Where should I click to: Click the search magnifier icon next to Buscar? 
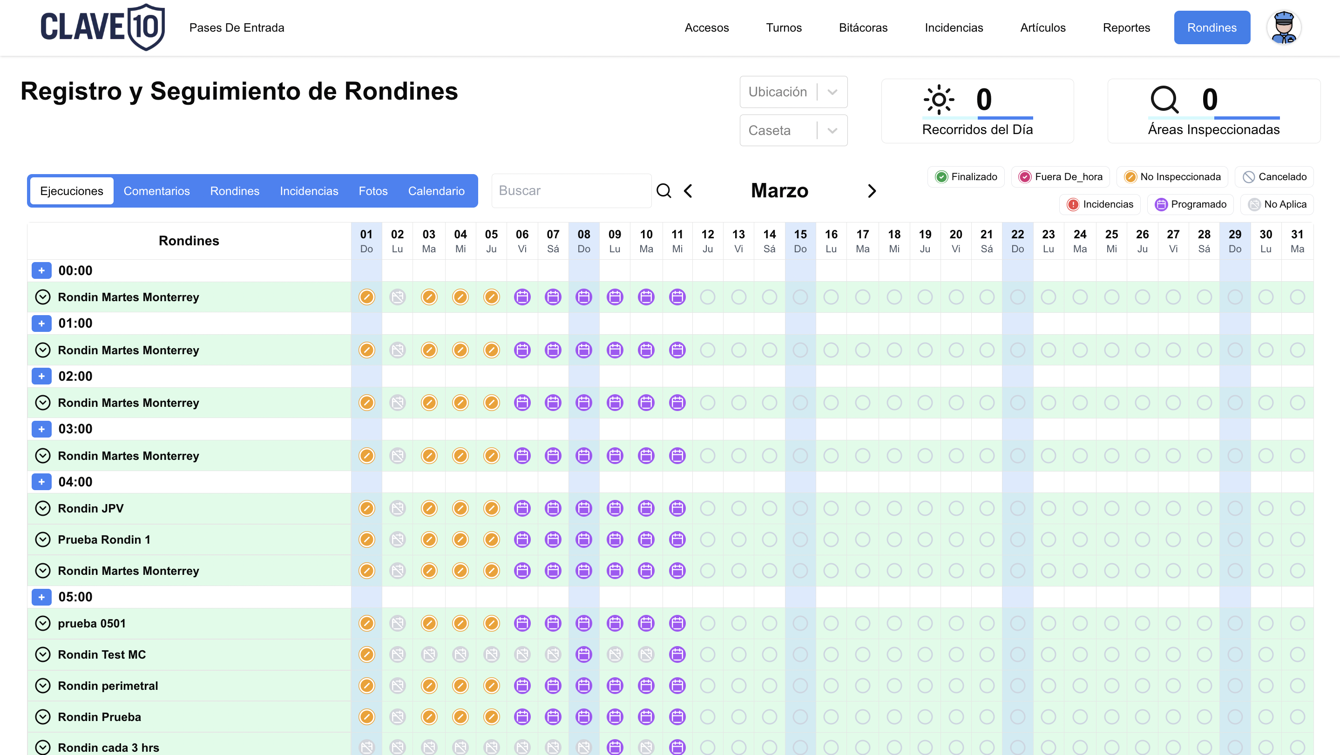click(664, 191)
